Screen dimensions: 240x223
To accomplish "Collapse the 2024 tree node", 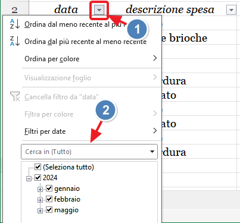I will 29,179.
